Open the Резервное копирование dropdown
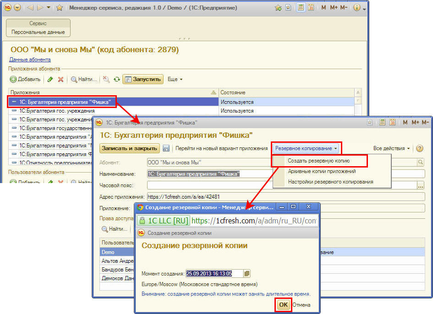 (x=306, y=148)
